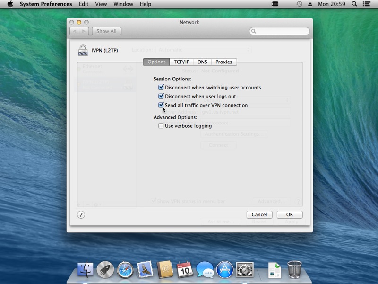Go back with the left arrow button

coord(75,31)
